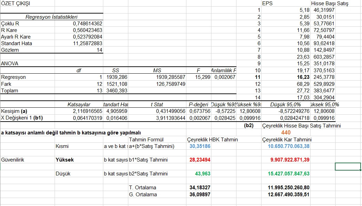Click the formula text b1*Satış Tahmini
Image resolution: width=362 pixels, height=206 pixels.
pos(148,160)
